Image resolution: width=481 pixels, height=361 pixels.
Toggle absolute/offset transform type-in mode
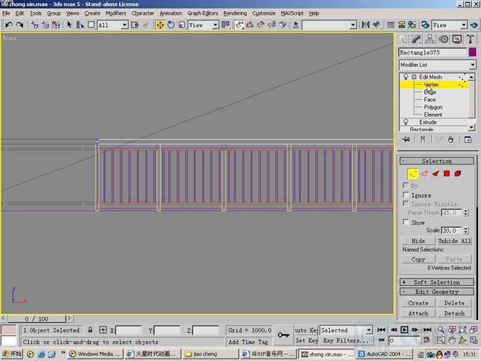click(x=103, y=330)
